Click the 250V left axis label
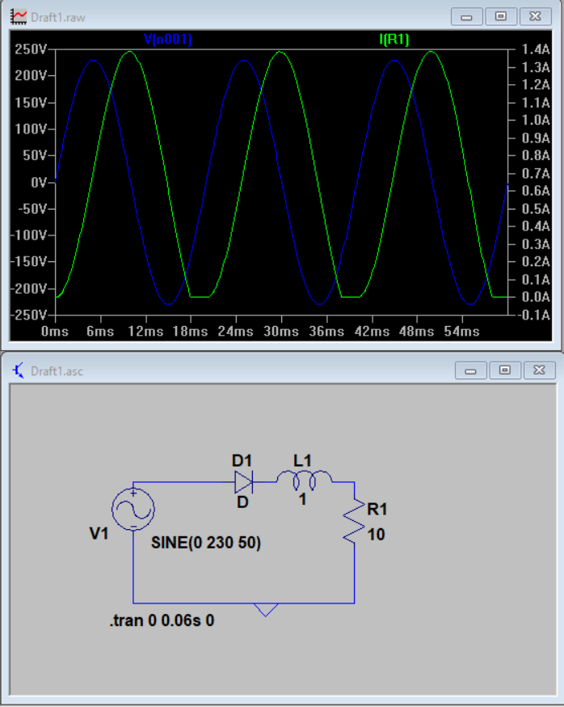This screenshot has height=707, width=564. 31,49
